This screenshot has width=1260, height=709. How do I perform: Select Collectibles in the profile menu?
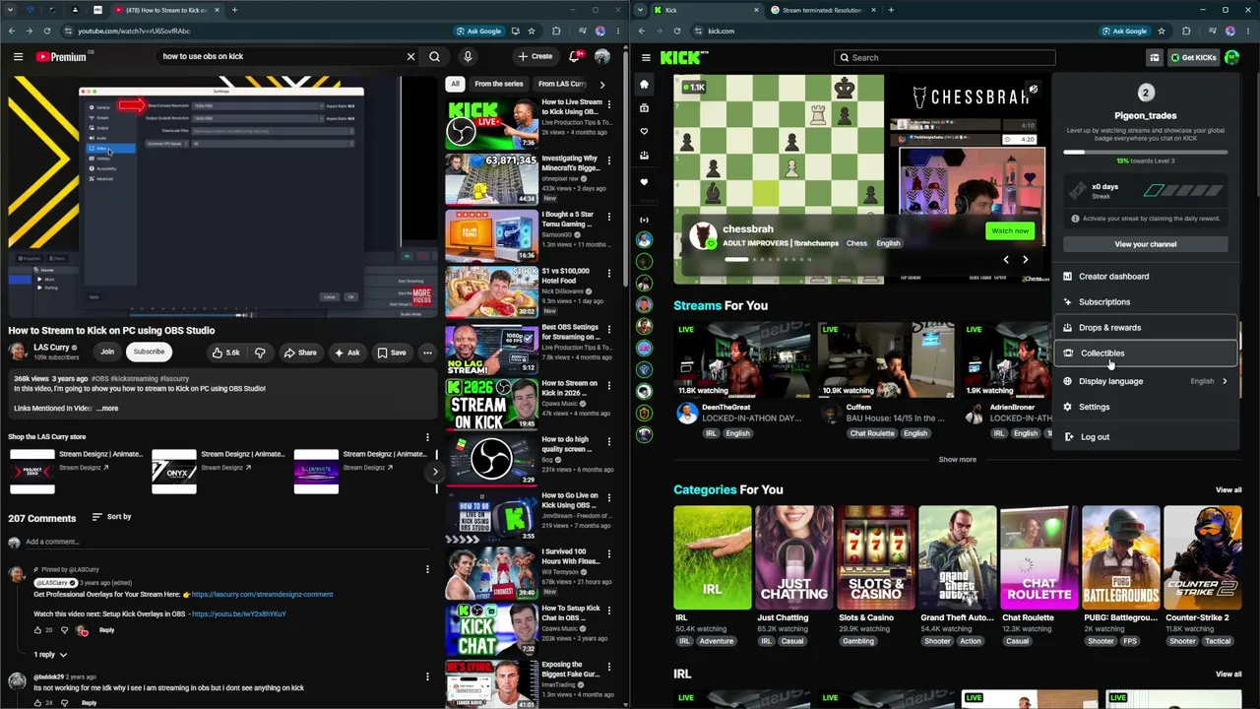coord(1145,354)
